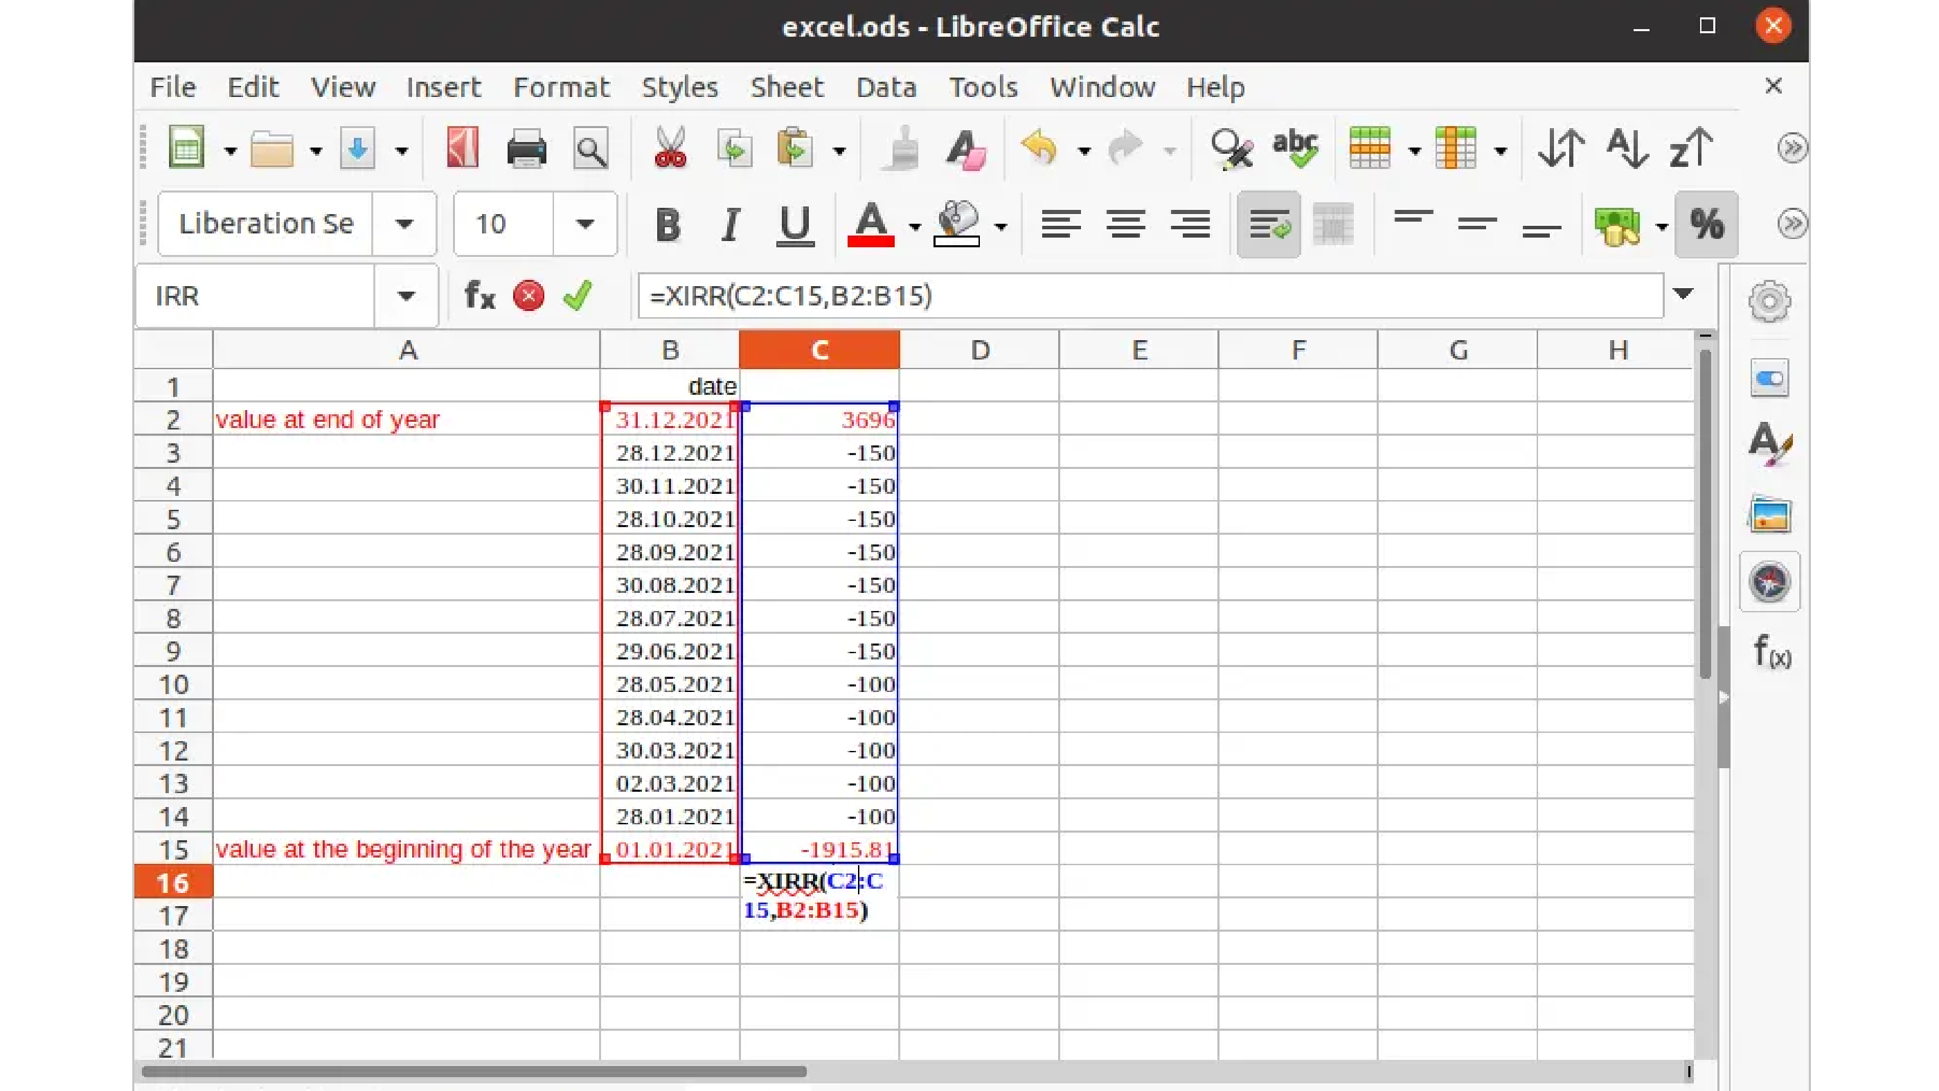This screenshot has width=1939, height=1091.
Task: Expand the font name dropdown
Action: coord(404,224)
